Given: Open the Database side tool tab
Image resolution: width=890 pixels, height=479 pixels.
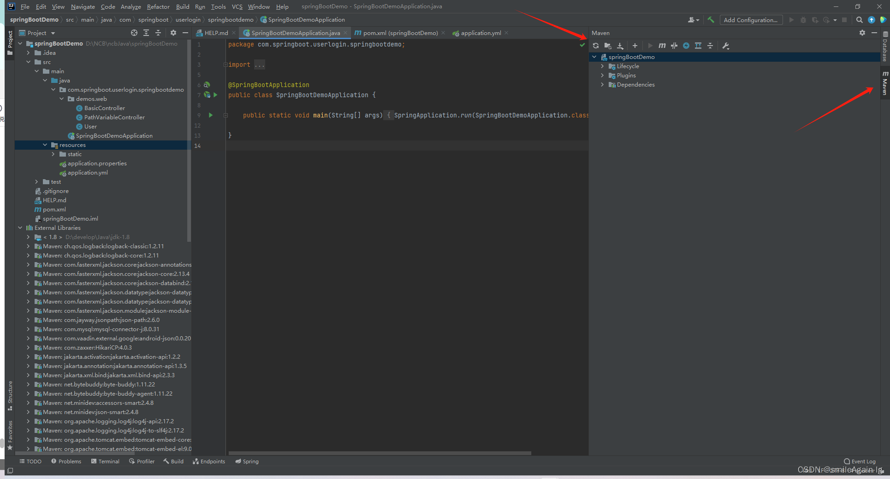Looking at the screenshot, I should point(885,47).
